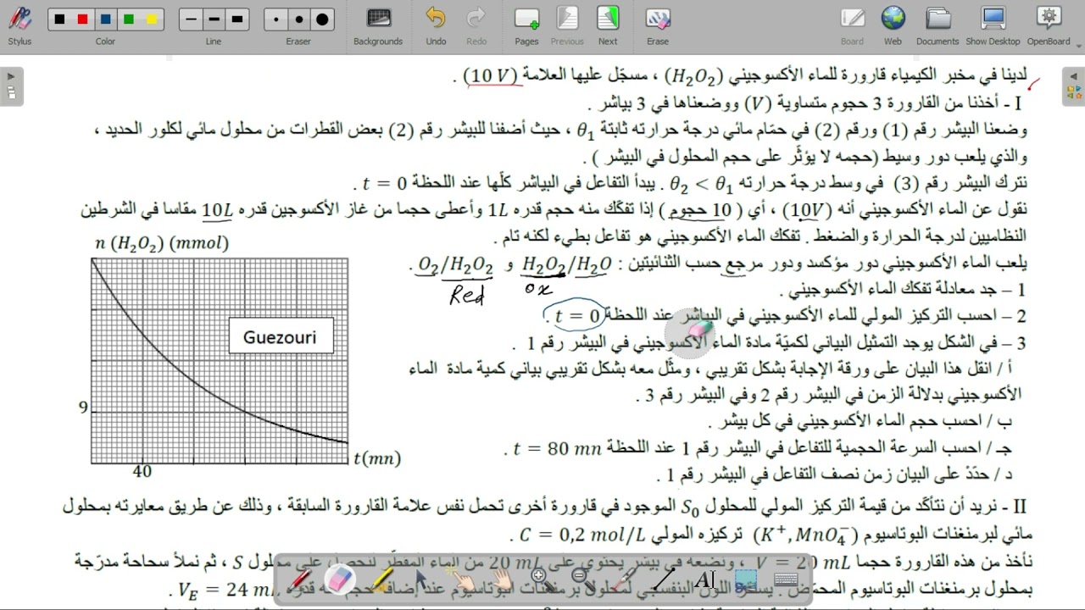Choose the green pen color

[129, 19]
